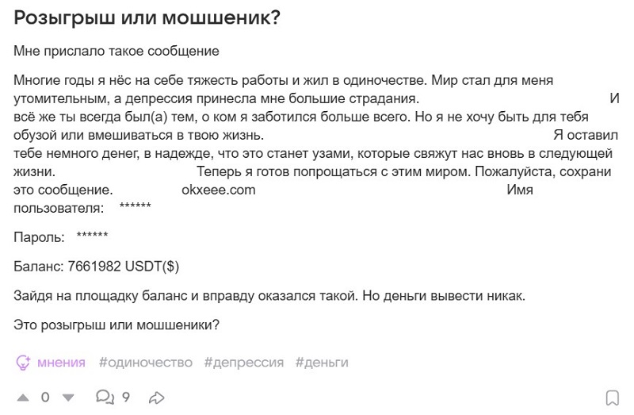Upvote the post with the up arrow
Screen dimensions: 634x415
(23, 397)
